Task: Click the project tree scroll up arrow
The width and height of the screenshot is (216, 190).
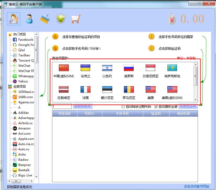Action: click(x=36, y=34)
